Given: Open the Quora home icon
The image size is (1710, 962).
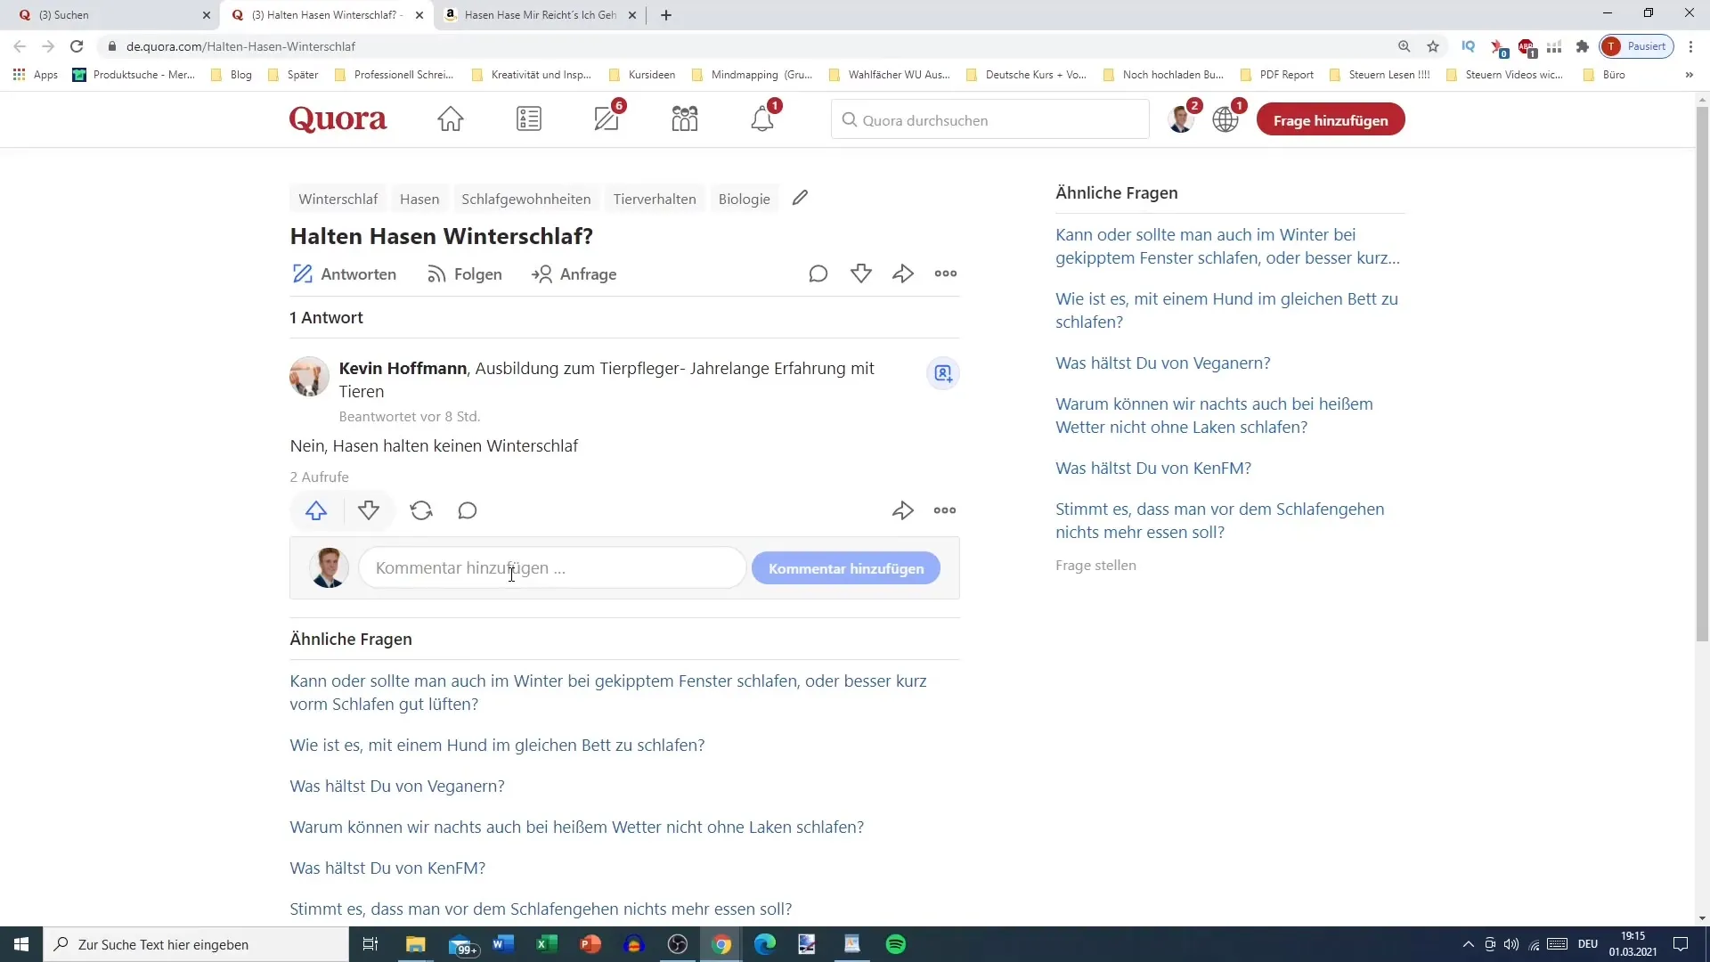Looking at the screenshot, I should [x=451, y=119].
